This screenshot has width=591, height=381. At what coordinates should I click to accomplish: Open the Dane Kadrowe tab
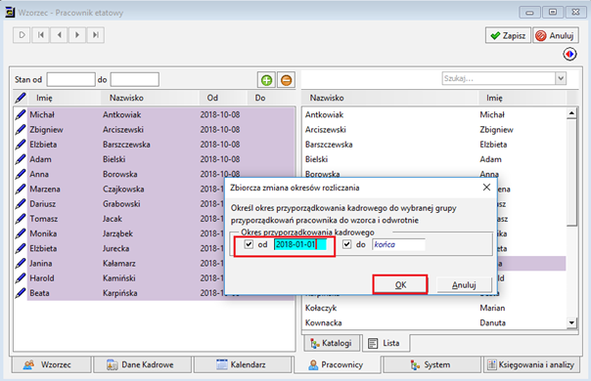click(x=143, y=364)
